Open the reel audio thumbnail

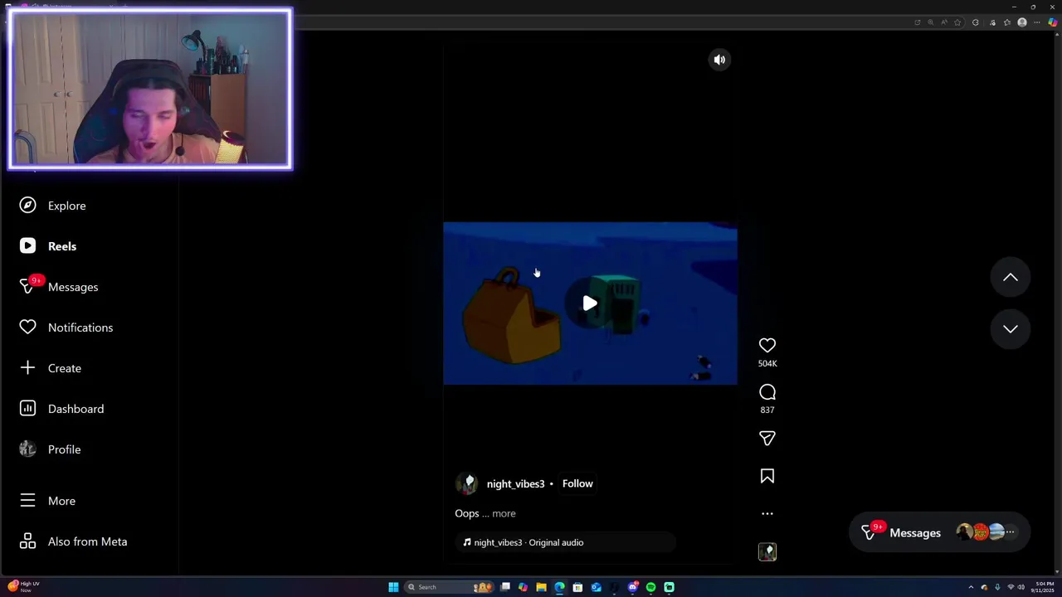pyautogui.click(x=767, y=551)
